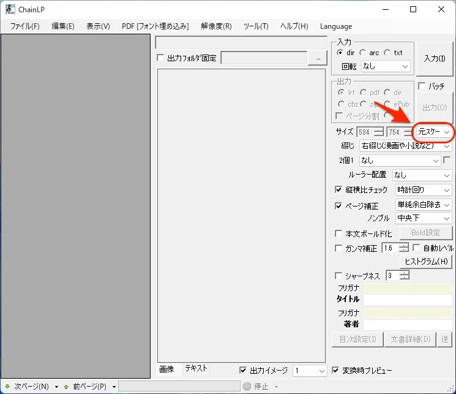Click the タイトル input field
Viewport: 456px width, 394px height.
408,300
